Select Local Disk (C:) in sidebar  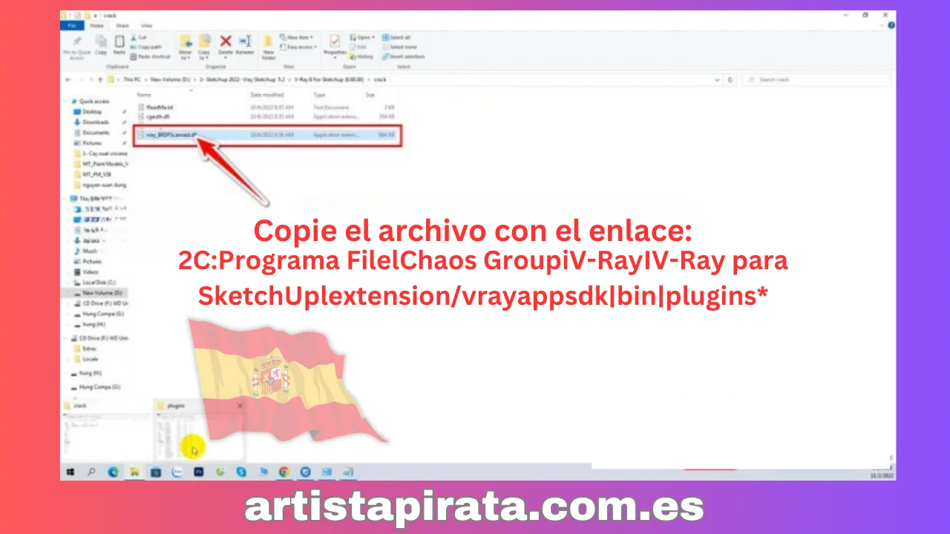tap(96, 283)
